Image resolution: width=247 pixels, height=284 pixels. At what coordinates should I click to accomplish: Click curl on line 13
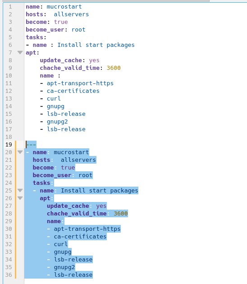[x=54, y=99]
